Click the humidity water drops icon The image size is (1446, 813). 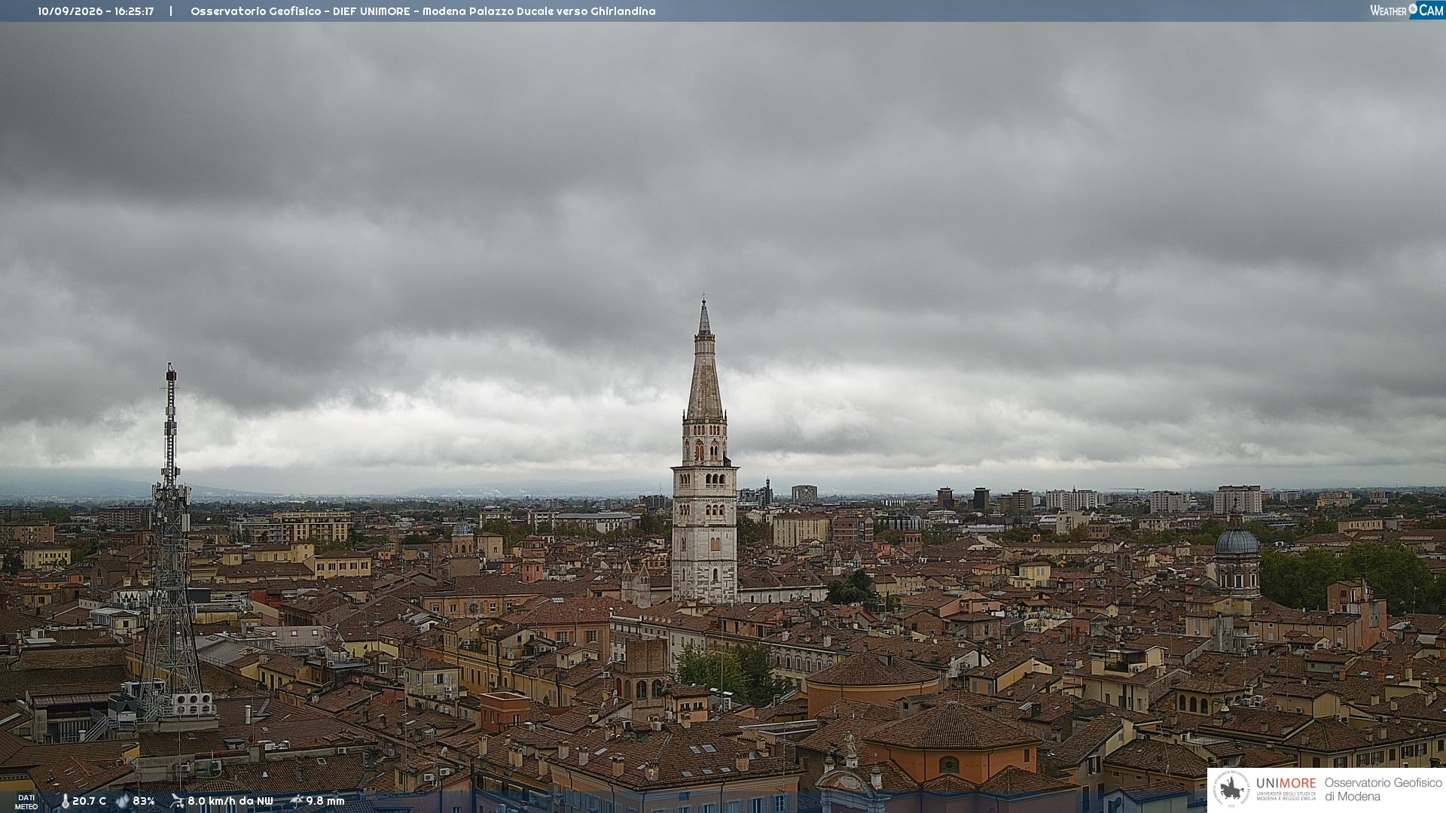(123, 802)
